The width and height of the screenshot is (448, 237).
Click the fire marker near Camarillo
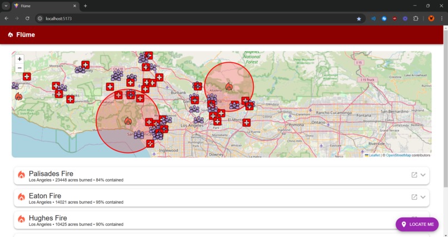coord(18,96)
